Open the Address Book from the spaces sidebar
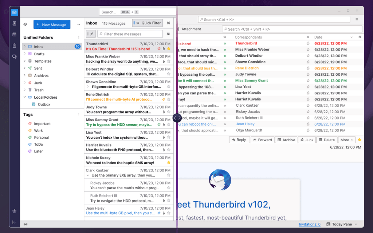Image resolution: width=373 pixels, height=233 pixels. click(14, 23)
